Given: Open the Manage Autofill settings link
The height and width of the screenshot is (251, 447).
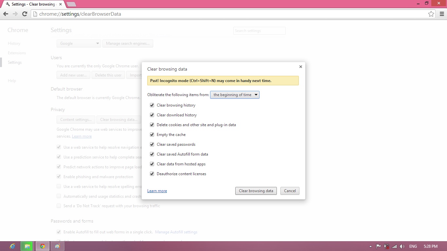Looking at the screenshot, I should (176, 232).
